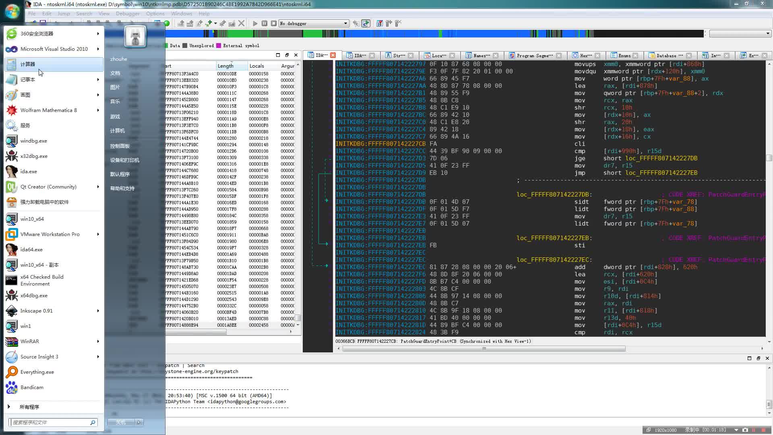The height and width of the screenshot is (435, 773).
Task: Expand the Source Insight 3 submenu arrow
Action: point(98,356)
